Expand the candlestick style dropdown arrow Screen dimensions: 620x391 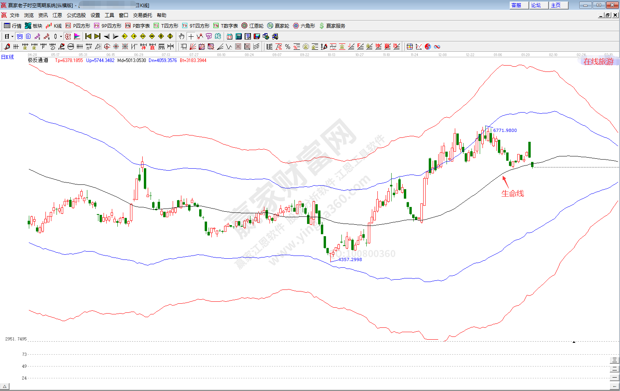click(60, 36)
